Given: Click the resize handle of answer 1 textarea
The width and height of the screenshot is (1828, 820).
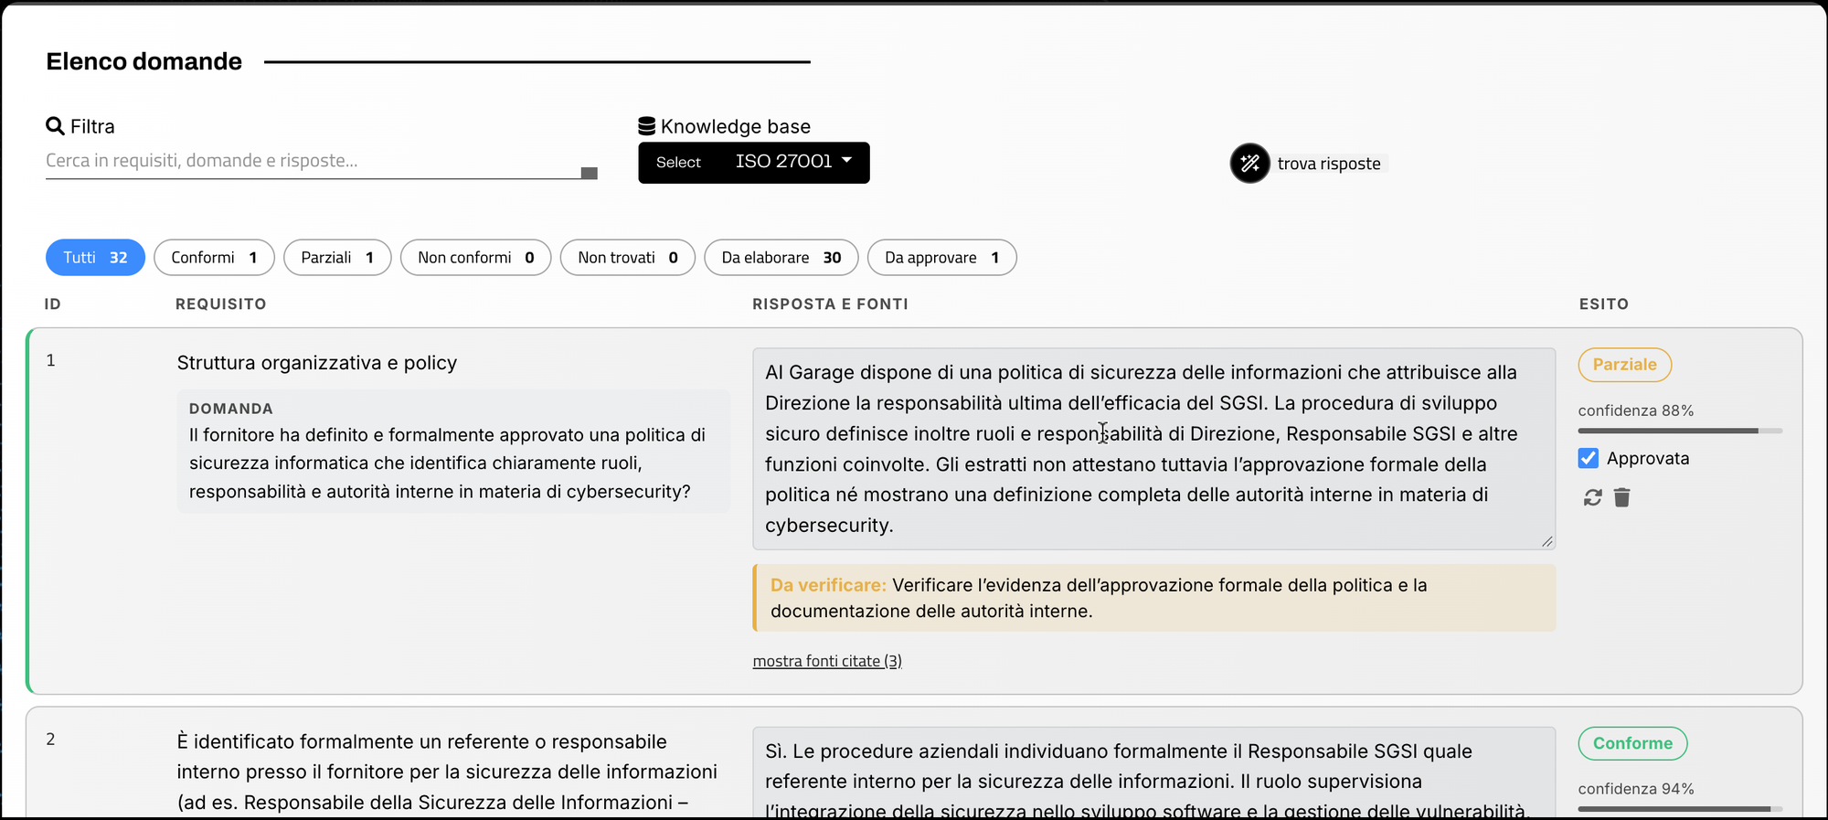Looking at the screenshot, I should click(x=1546, y=541).
